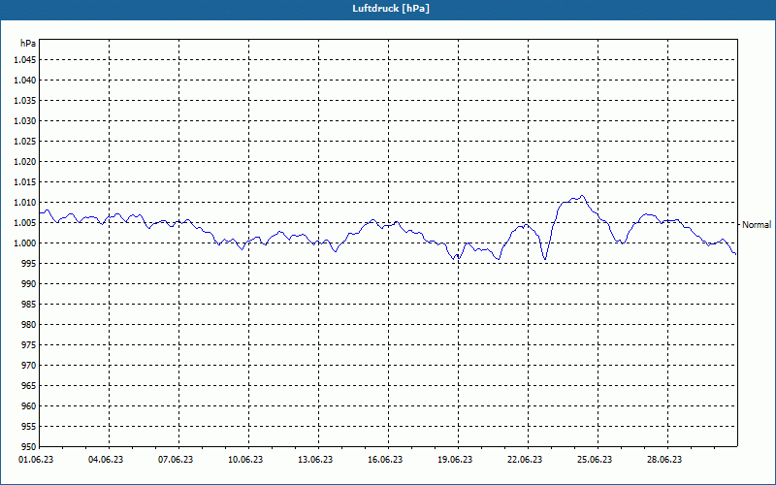Click the hPa unit label
Image resolution: width=776 pixels, height=485 pixels.
click(28, 43)
